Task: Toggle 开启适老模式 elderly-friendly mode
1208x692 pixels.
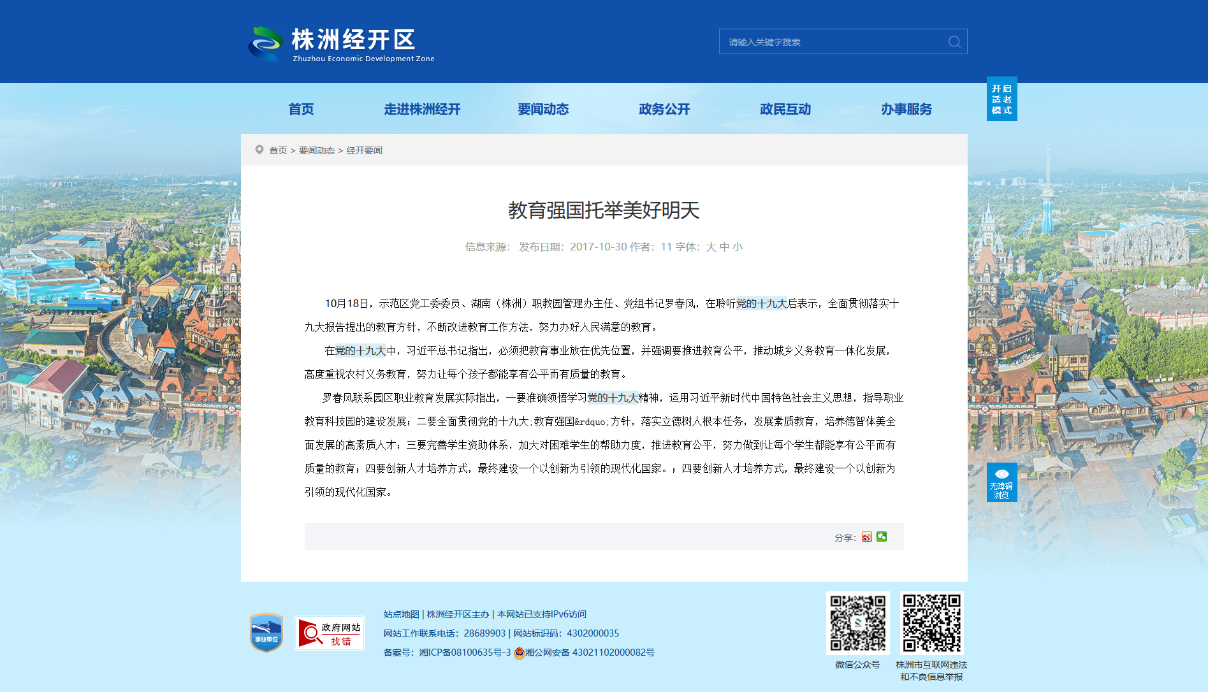Action: 1001,99
